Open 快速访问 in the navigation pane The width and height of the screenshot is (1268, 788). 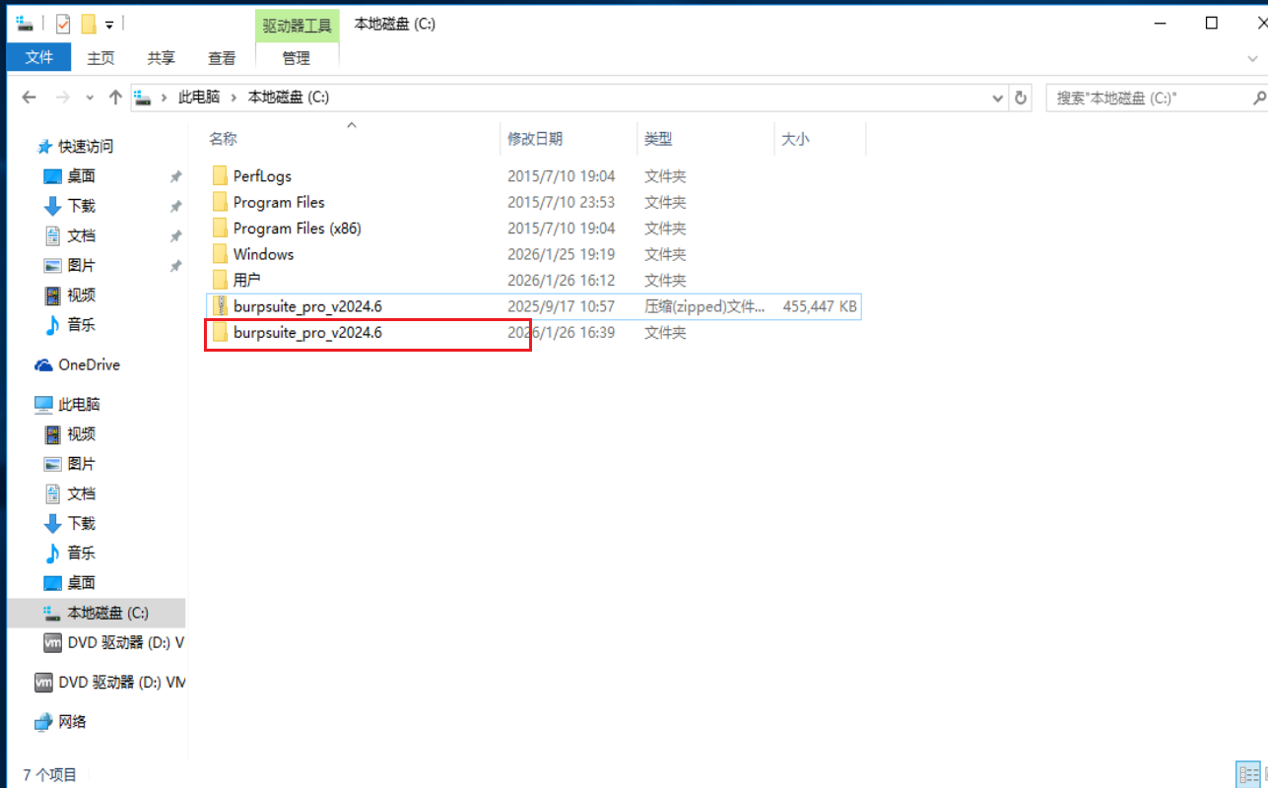coord(86,147)
